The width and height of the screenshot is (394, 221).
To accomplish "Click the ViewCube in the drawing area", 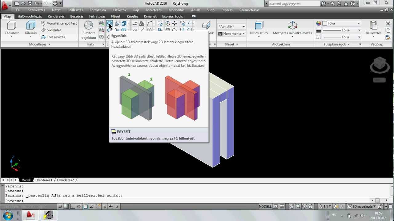I will (380, 64).
